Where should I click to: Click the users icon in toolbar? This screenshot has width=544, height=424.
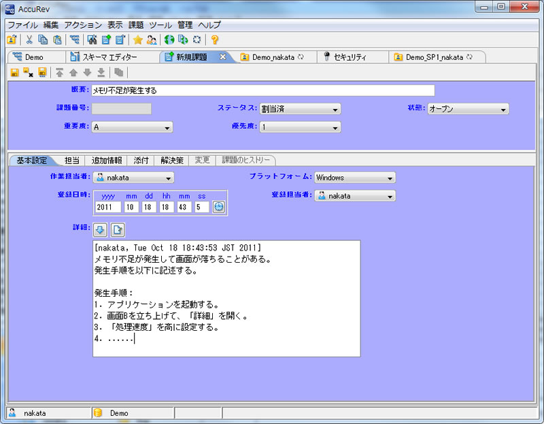152,39
